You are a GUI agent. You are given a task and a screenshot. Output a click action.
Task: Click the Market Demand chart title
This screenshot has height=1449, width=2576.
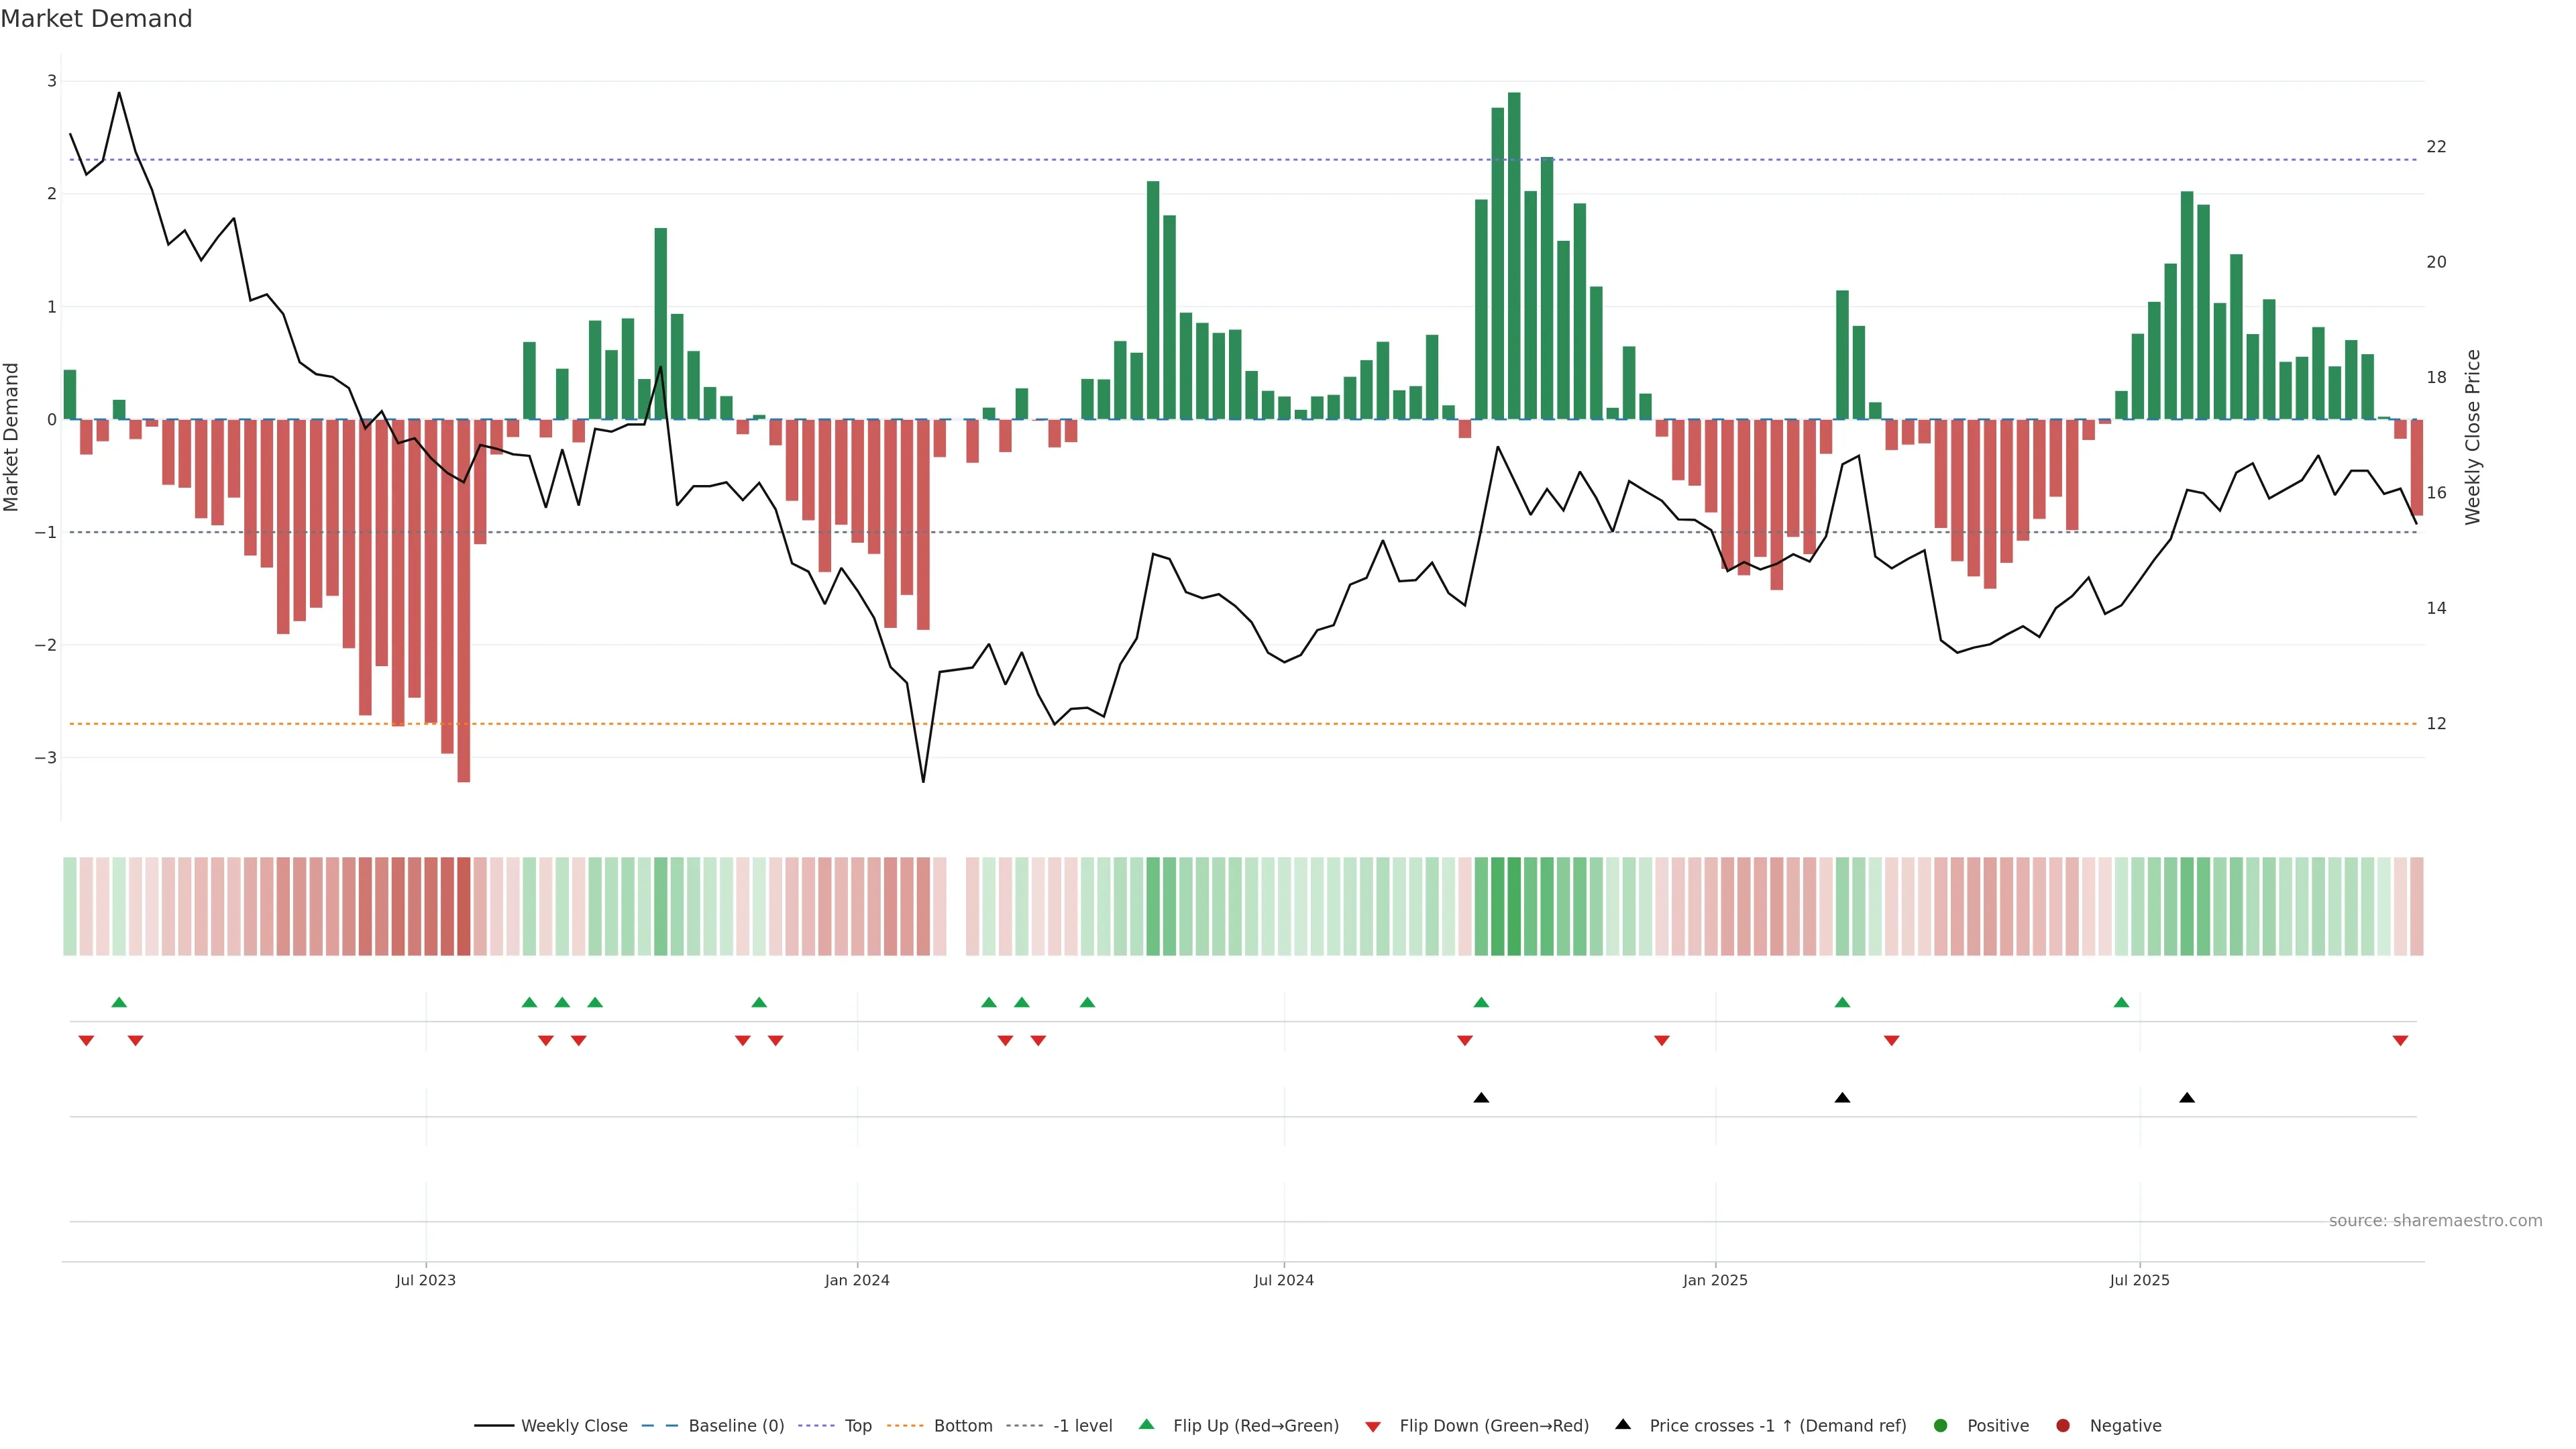96,19
